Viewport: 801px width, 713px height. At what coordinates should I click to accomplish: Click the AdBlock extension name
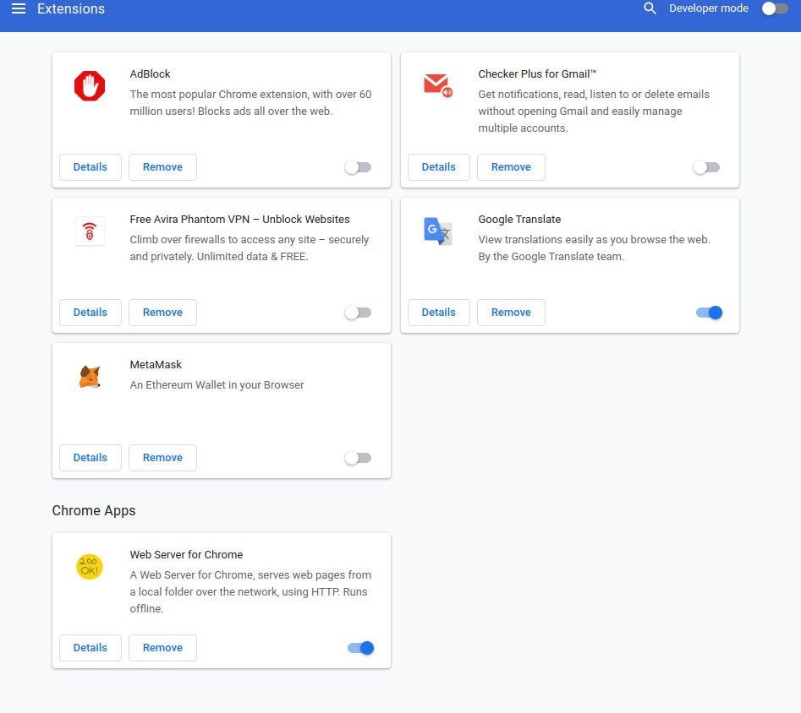coord(150,74)
